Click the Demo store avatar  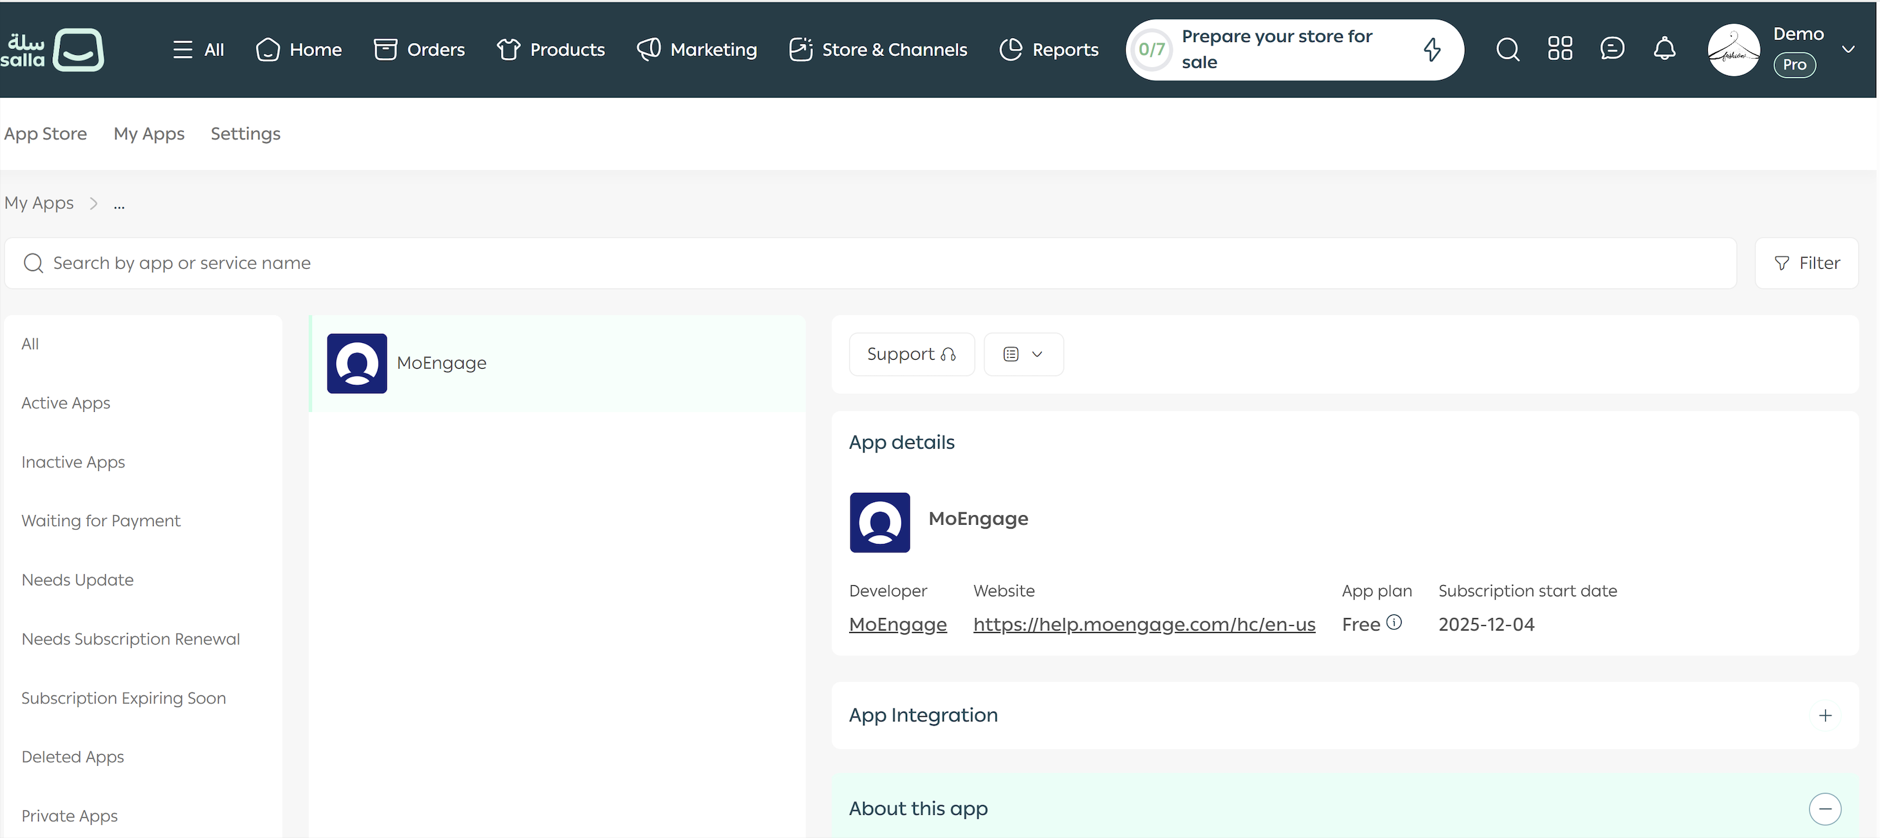tap(1734, 50)
